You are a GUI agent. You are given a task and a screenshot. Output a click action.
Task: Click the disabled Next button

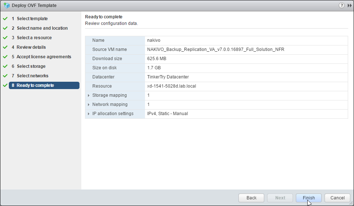point(280,198)
